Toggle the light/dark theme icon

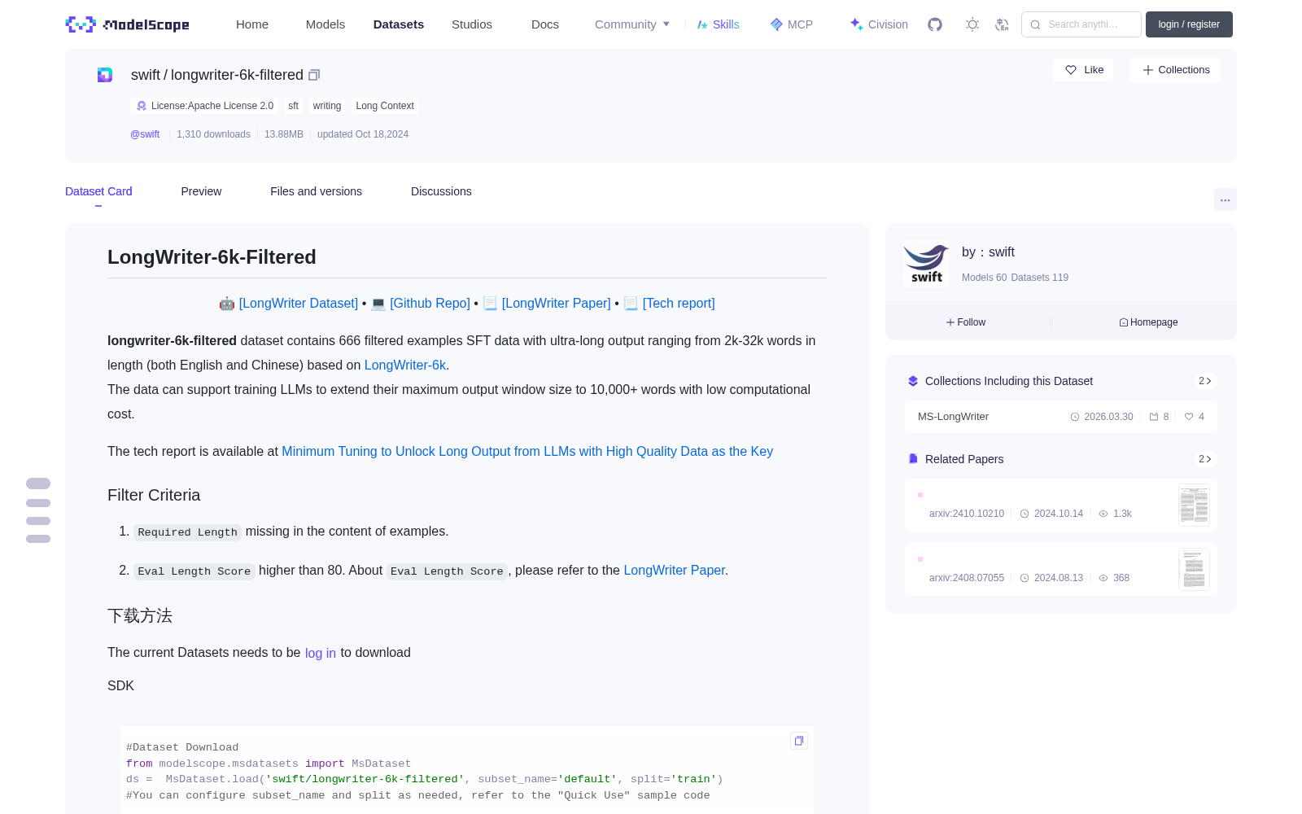click(972, 24)
